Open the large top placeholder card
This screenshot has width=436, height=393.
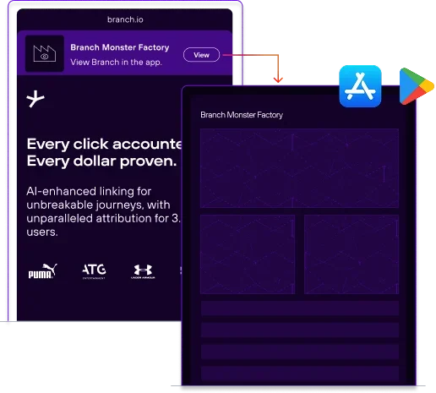pyautogui.click(x=299, y=168)
